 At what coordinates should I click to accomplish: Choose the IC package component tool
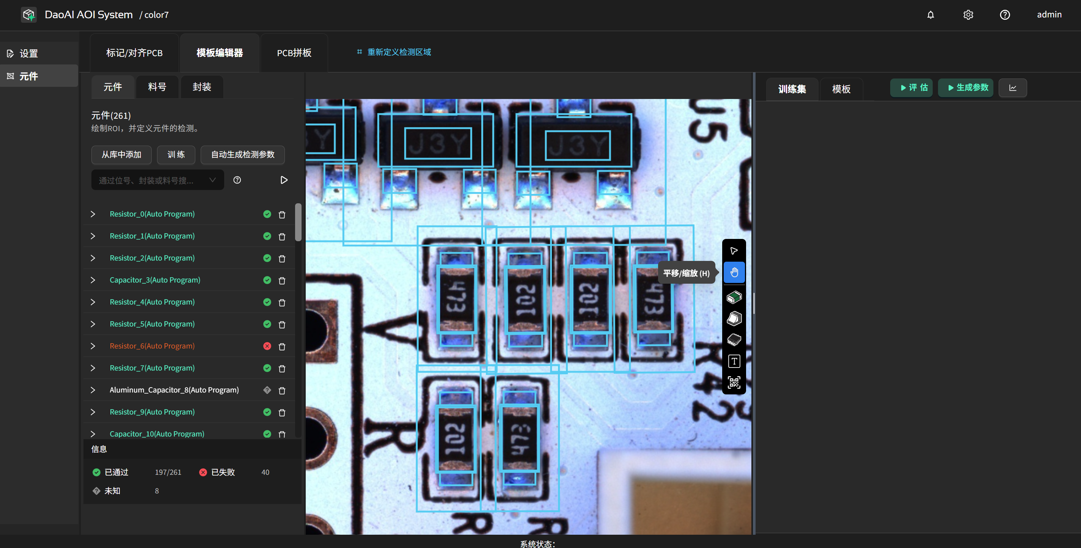(x=734, y=339)
